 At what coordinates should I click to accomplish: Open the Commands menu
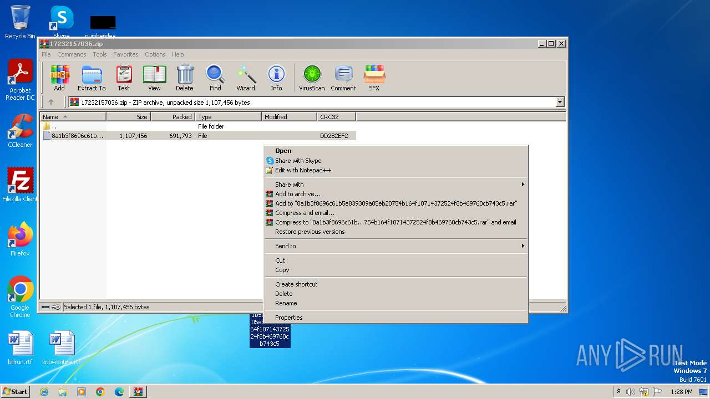point(72,54)
